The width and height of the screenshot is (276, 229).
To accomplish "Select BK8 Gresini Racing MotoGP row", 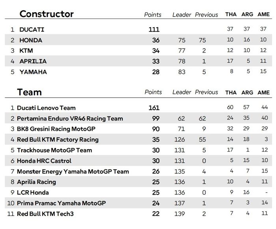I will pyautogui.click(x=56, y=129).
